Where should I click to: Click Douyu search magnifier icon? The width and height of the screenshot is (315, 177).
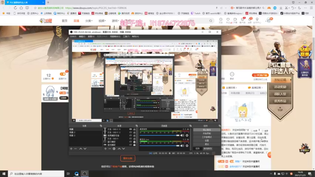(211, 21)
